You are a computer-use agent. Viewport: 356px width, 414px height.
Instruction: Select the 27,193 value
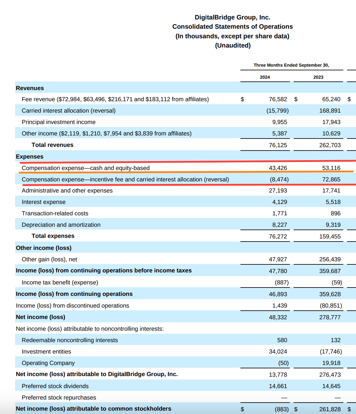pyautogui.click(x=278, y=191)
